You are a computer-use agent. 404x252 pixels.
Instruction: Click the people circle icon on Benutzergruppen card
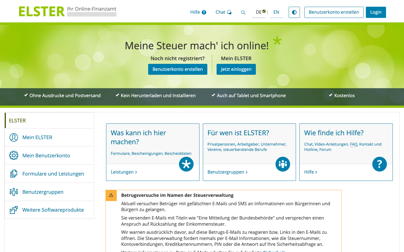(x=283, y=164)
